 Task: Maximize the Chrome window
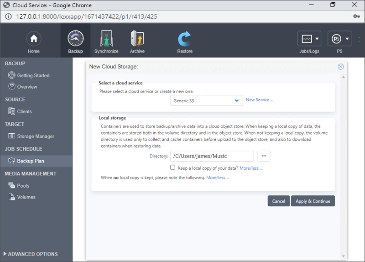pos(333,5)
